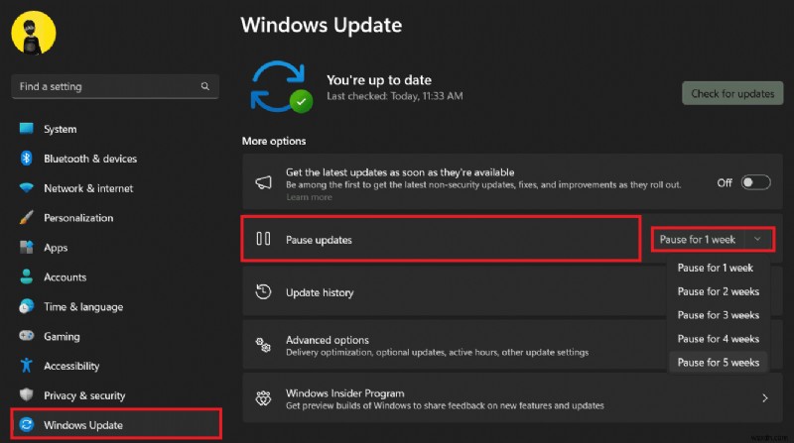Click the Accounts person icon
The height and width of the screenshot is (443, 794).
pyautogui.click(x=27, y=277)
